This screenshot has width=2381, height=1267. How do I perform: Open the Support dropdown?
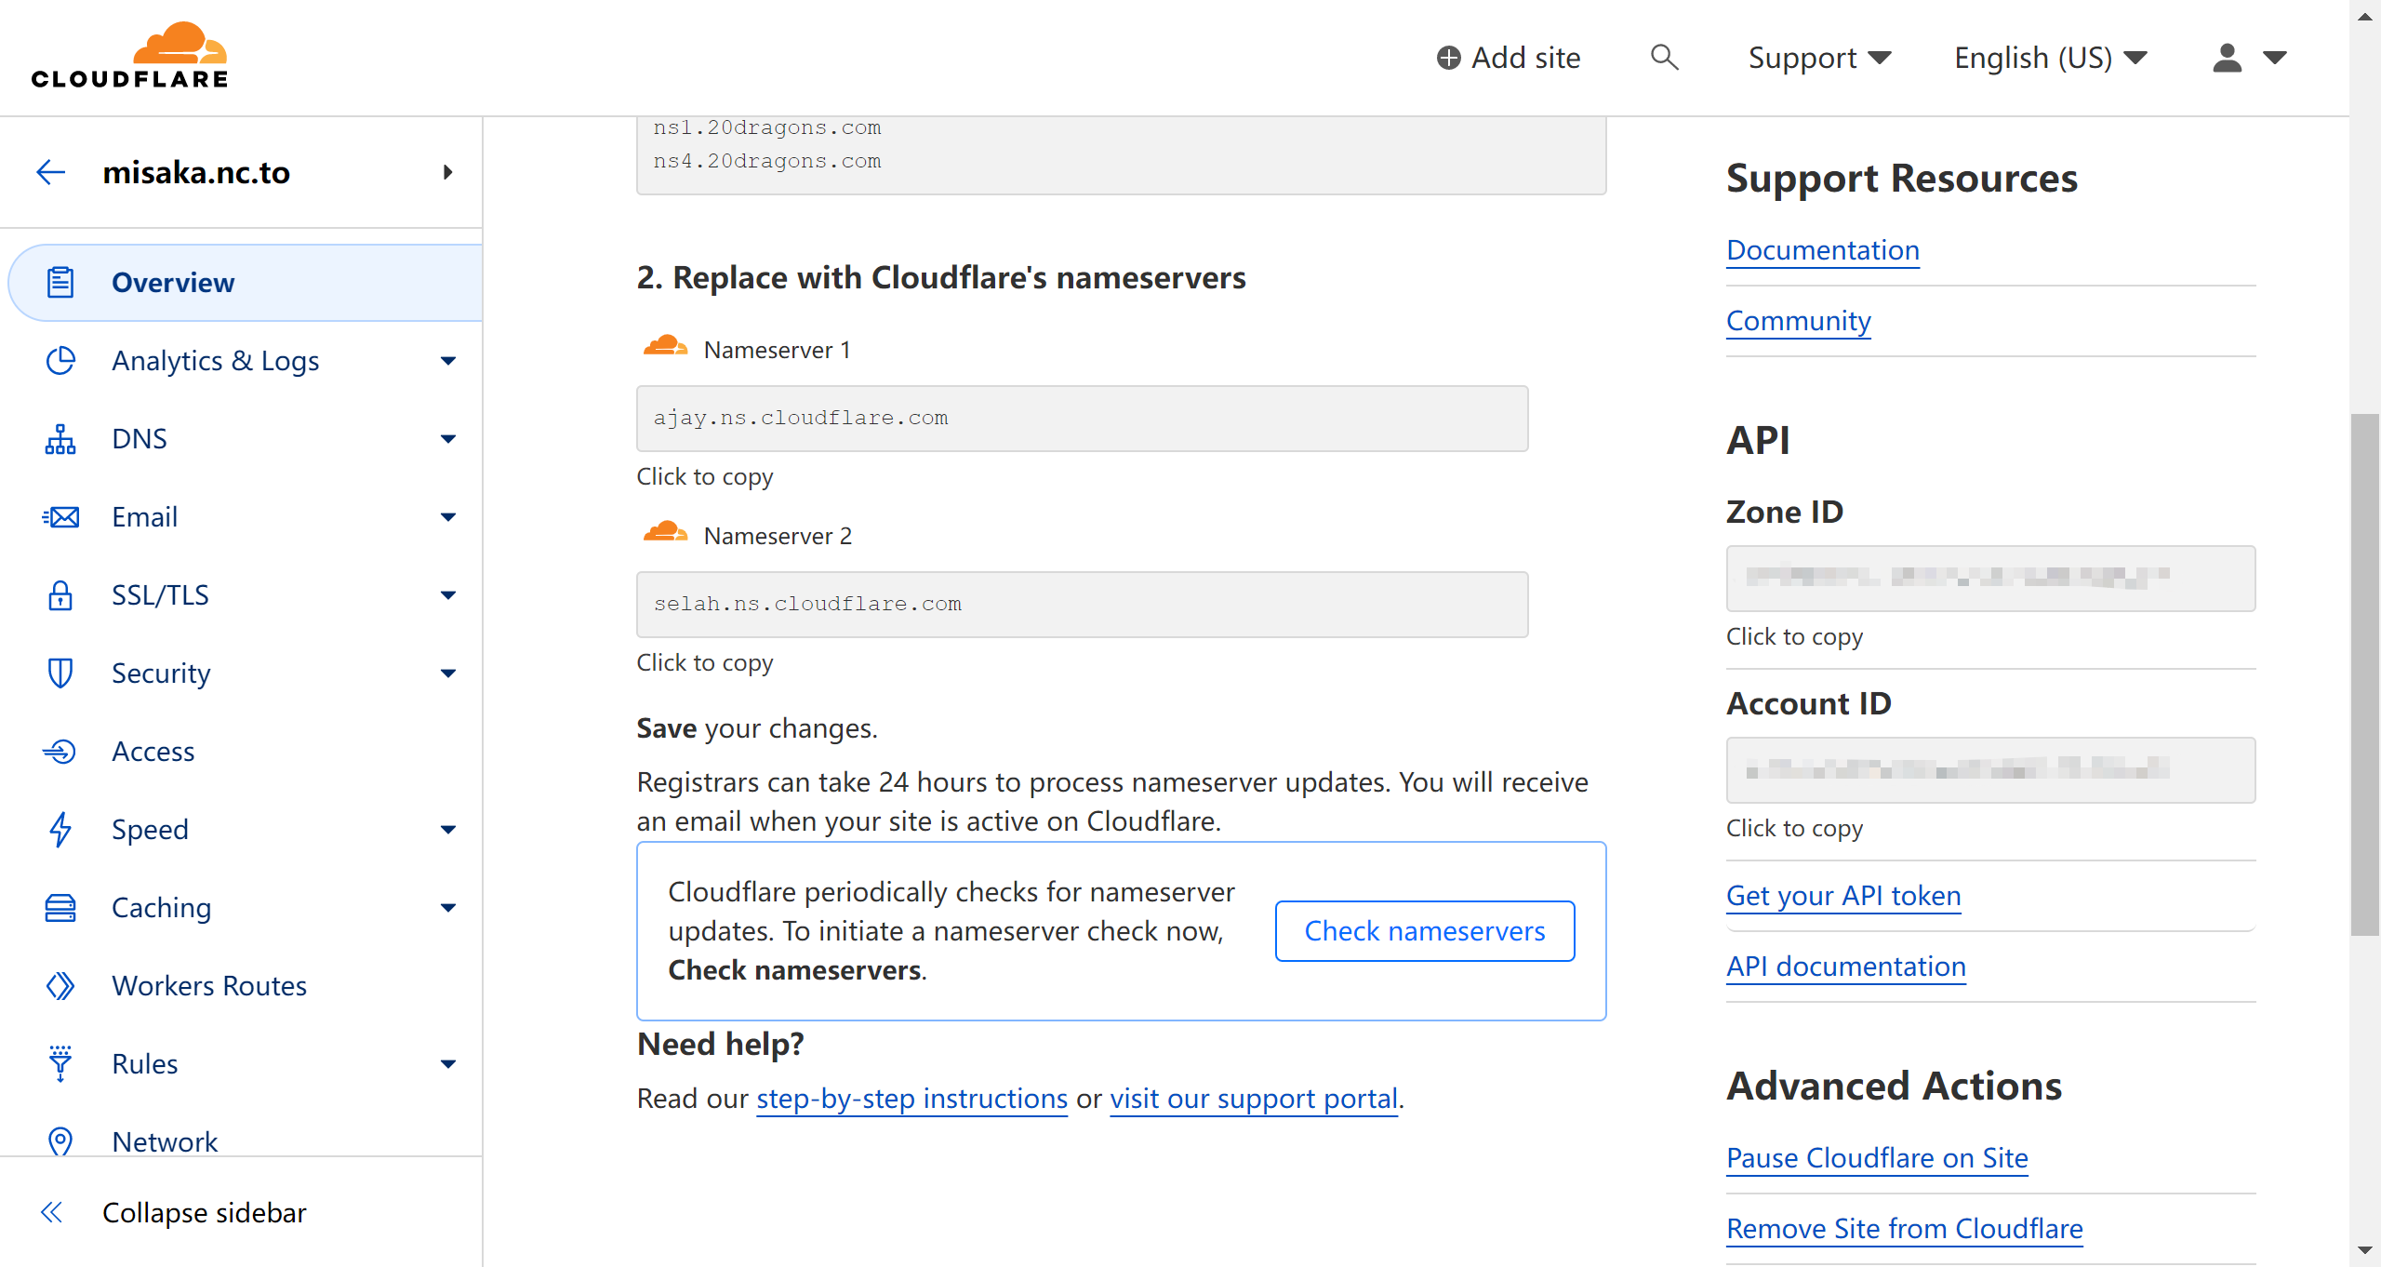[1818, 58]
